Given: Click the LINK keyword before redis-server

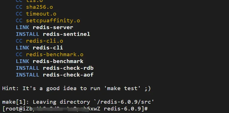Looking at the screenshot, I should tap(23, 27).
